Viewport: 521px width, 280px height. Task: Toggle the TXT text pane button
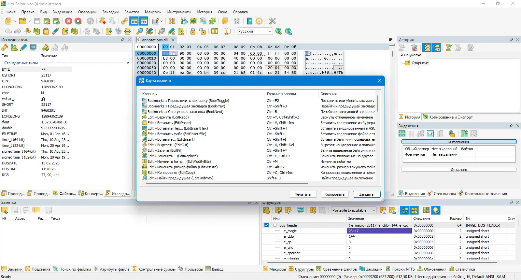click(144, 21)
